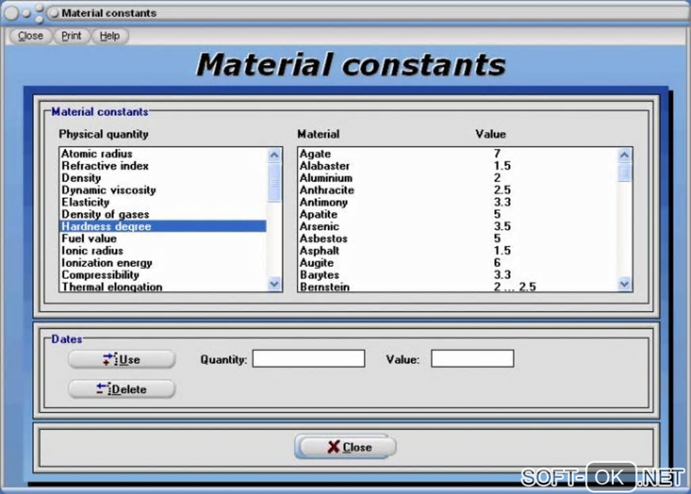691x494 pixels.
Task: Click the red X Close button
Action: (x=345, y=447)
